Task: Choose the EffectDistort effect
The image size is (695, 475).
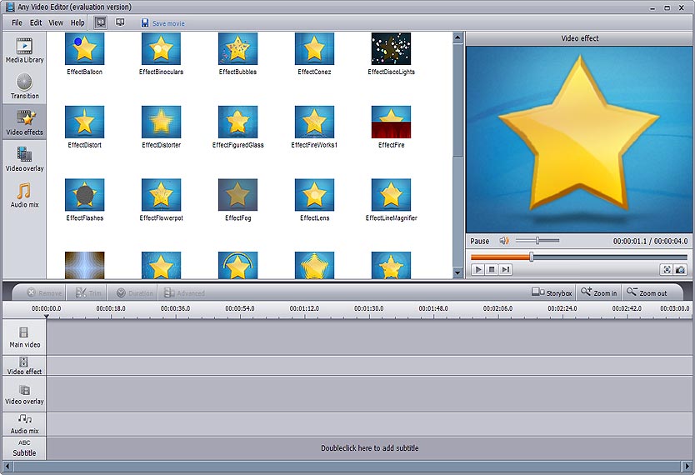Action: coord(85,122)
